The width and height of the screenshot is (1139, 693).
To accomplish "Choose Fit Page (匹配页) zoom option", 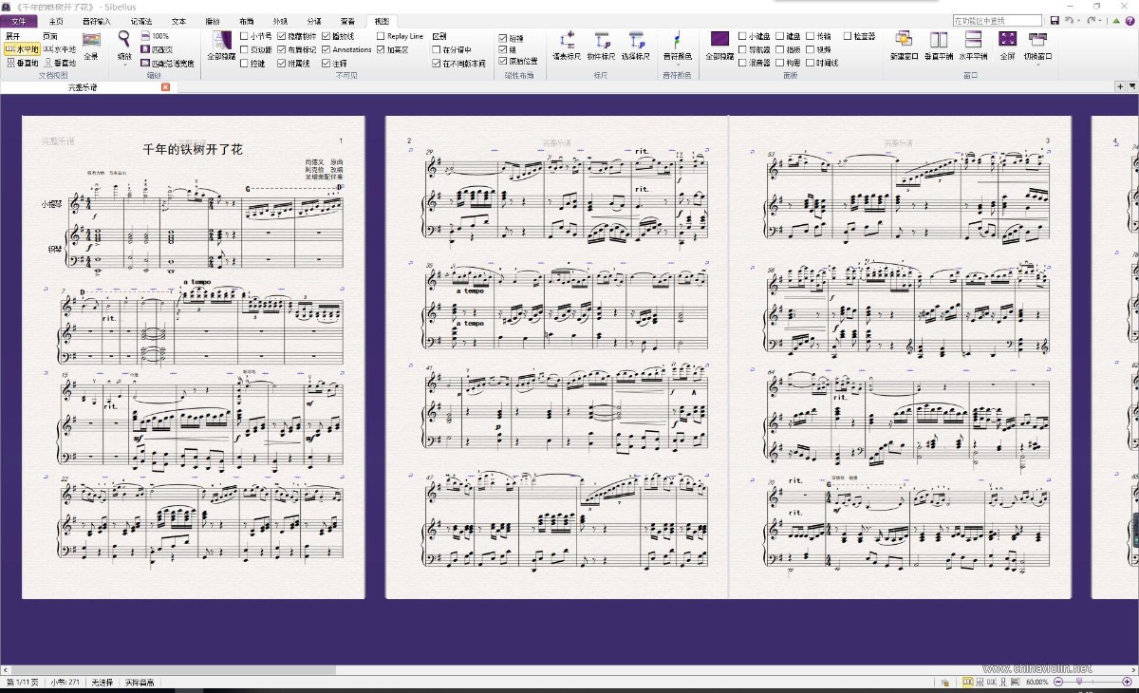I will [x=156, y=49].
